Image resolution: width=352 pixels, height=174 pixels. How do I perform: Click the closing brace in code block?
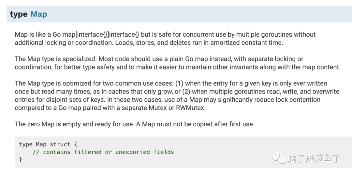point(21,159)
